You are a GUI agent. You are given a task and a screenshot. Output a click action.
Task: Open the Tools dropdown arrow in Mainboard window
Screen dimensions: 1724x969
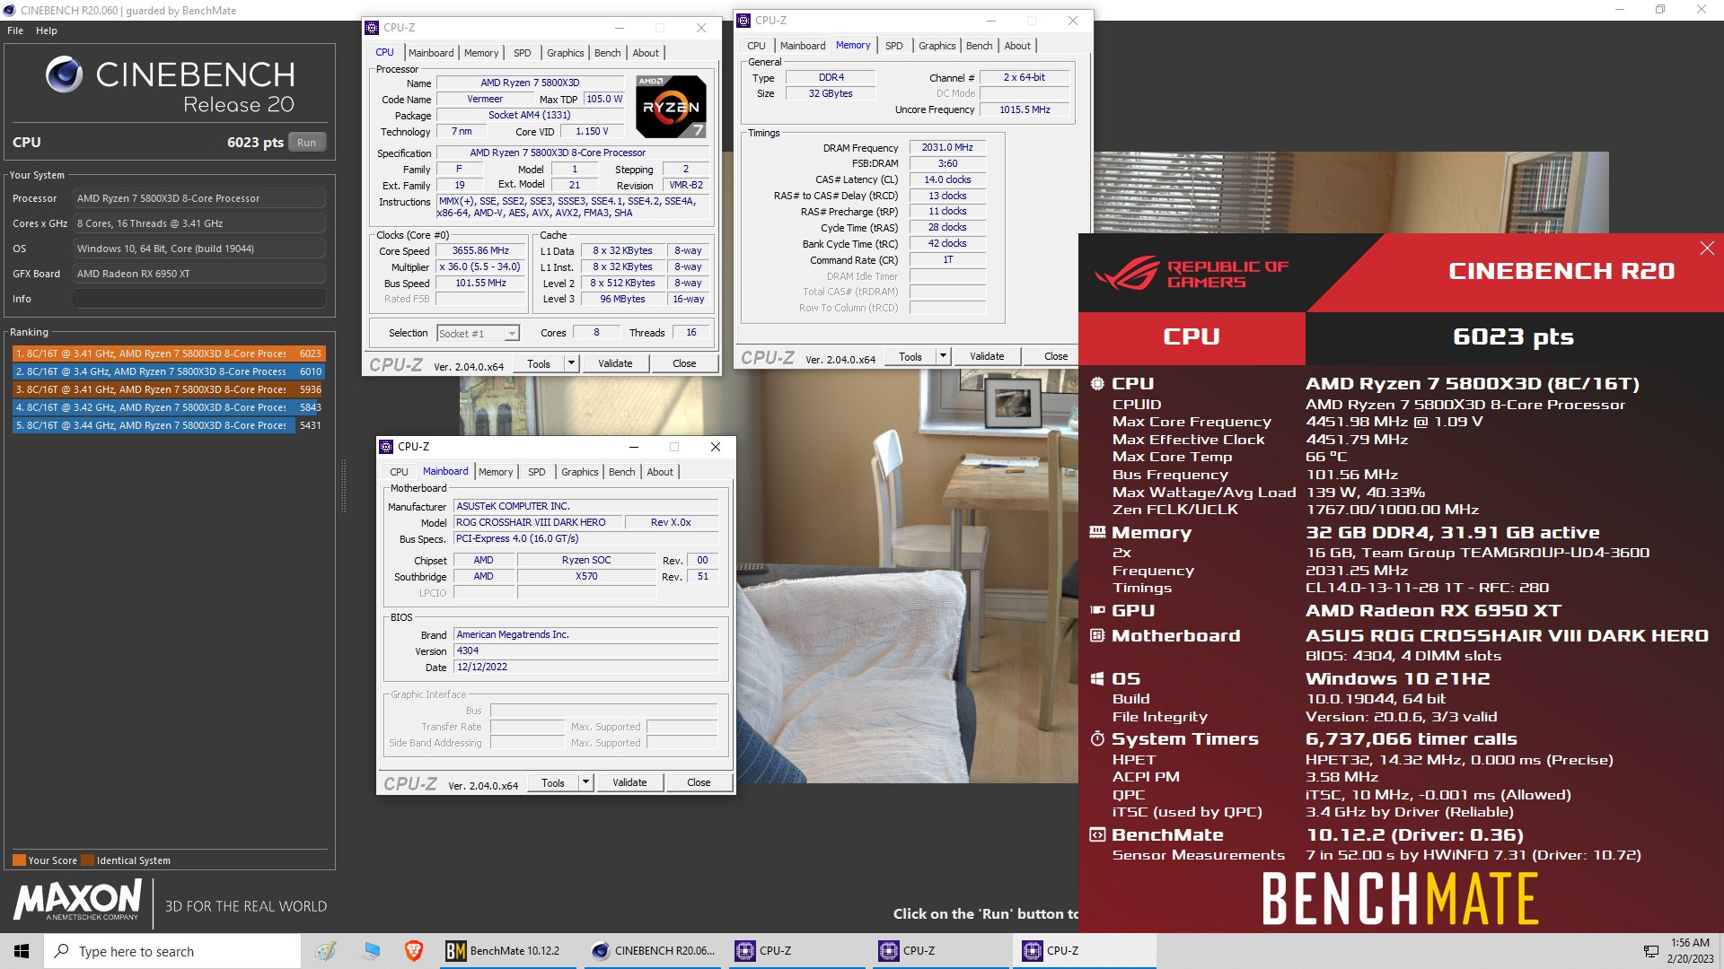[585, 782]
